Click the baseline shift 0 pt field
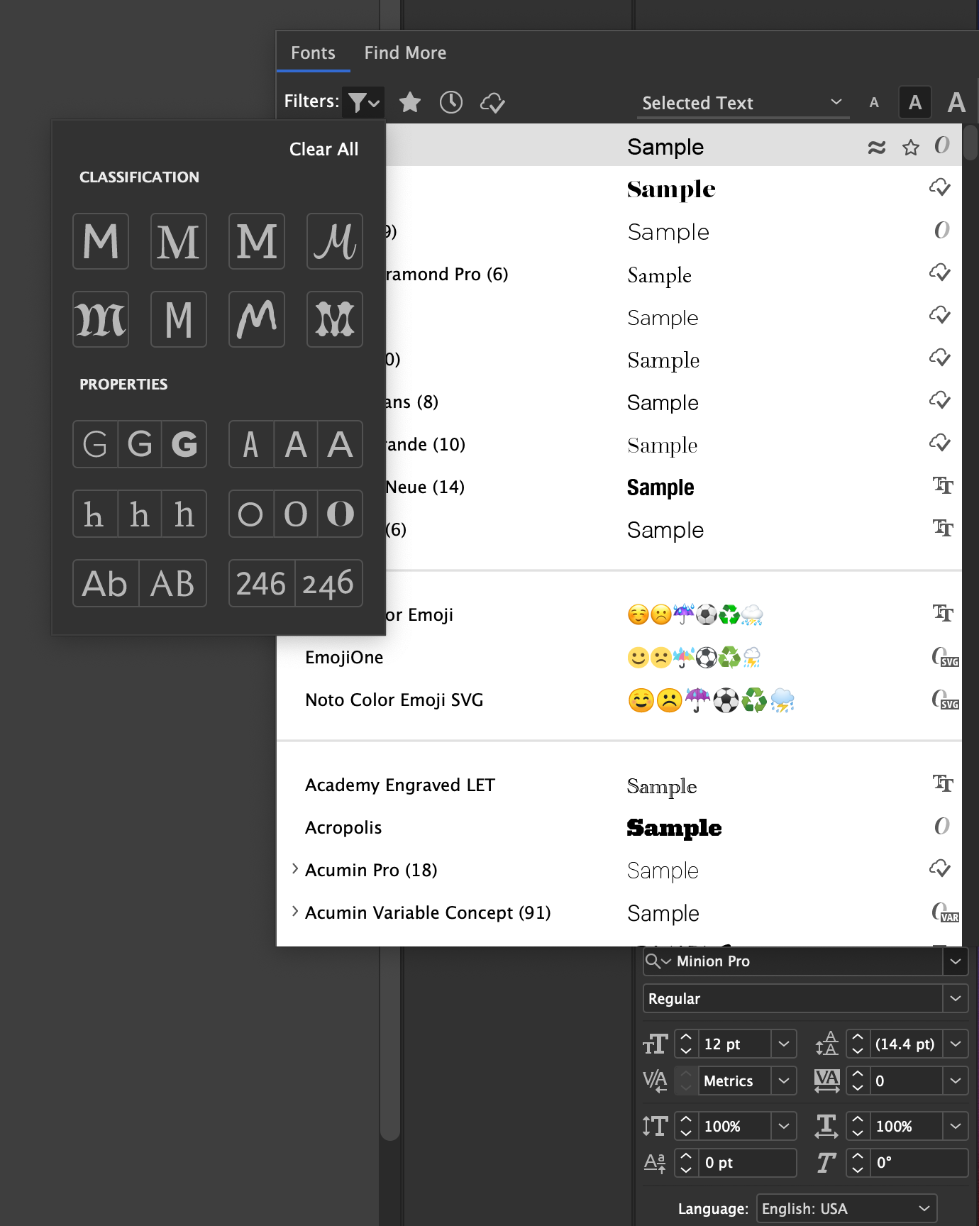Viewport: 979px width, 1226px height. (748, 1163)
